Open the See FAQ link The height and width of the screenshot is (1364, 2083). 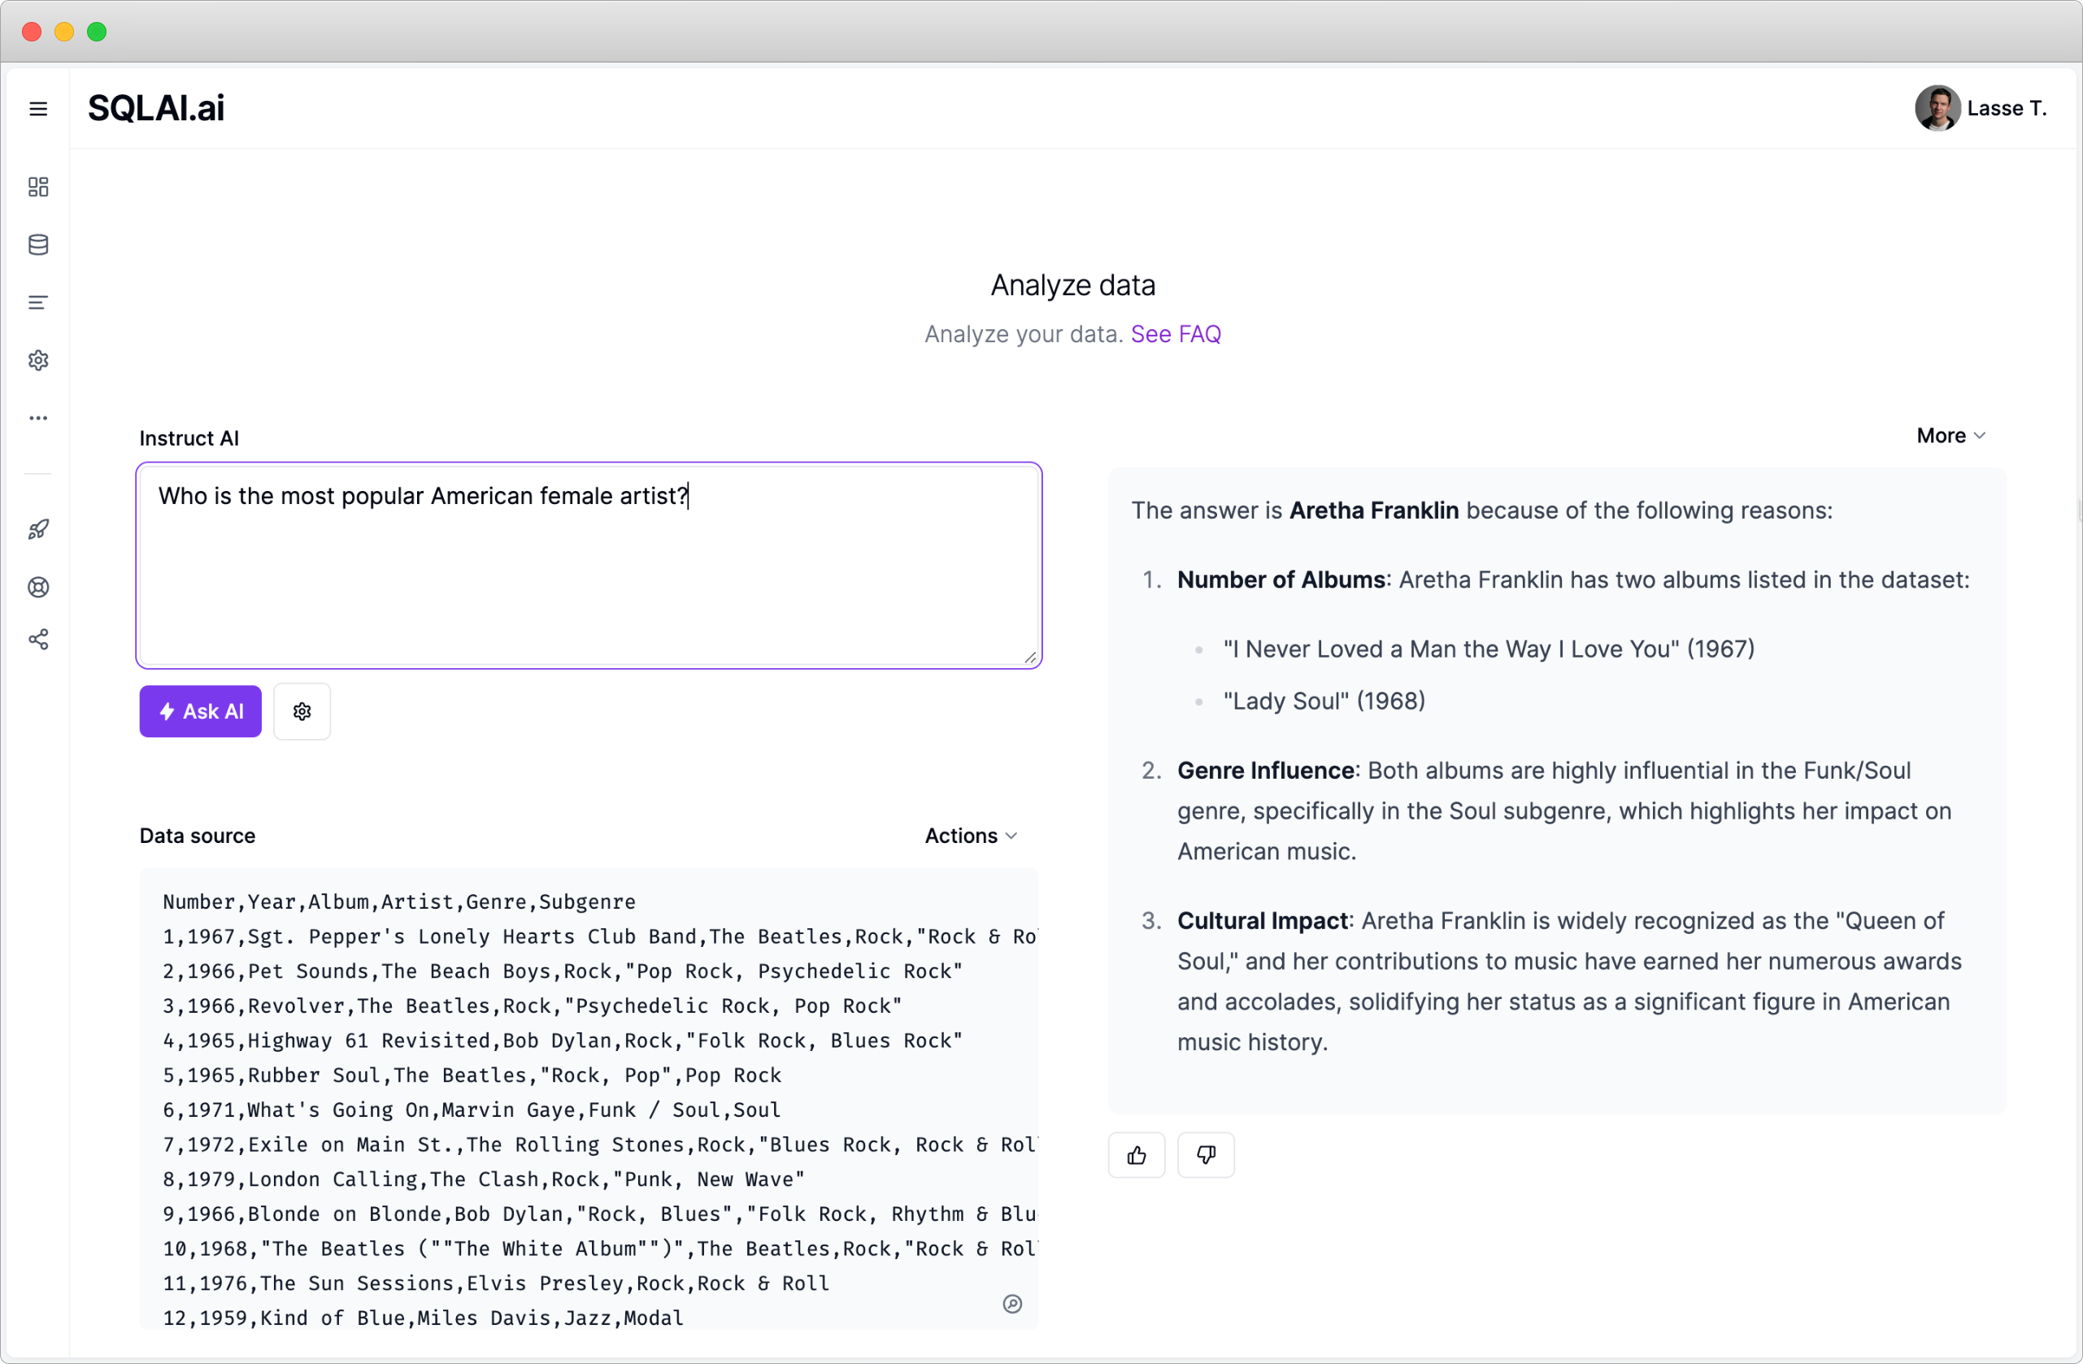tap(1176, 334)
